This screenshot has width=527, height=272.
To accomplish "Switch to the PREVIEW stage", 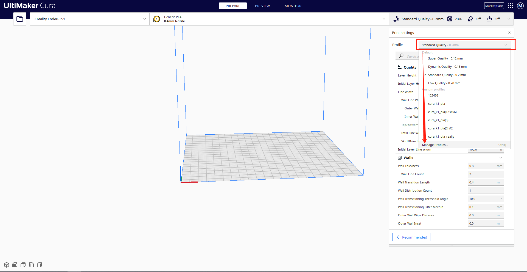I will (262, 6).
